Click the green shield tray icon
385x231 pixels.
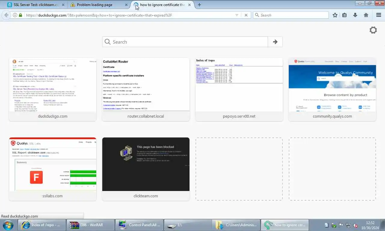[334, 225]
